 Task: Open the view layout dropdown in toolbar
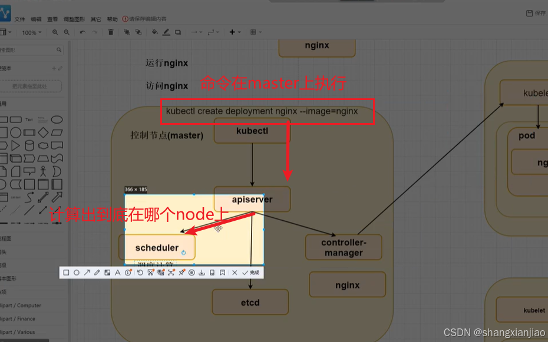5,32
